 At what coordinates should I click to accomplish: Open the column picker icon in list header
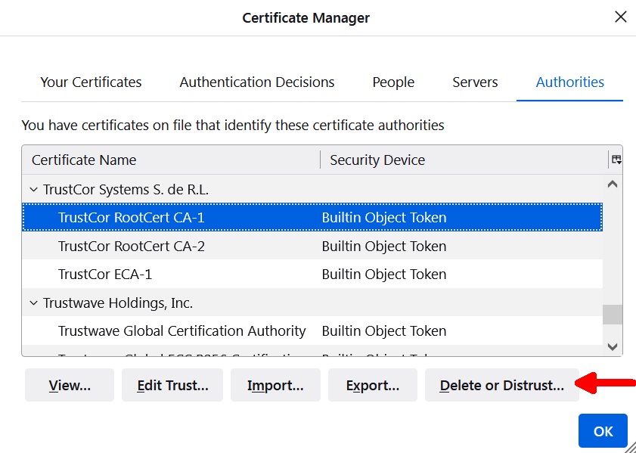pyautogui.click(x=616, y=160)
